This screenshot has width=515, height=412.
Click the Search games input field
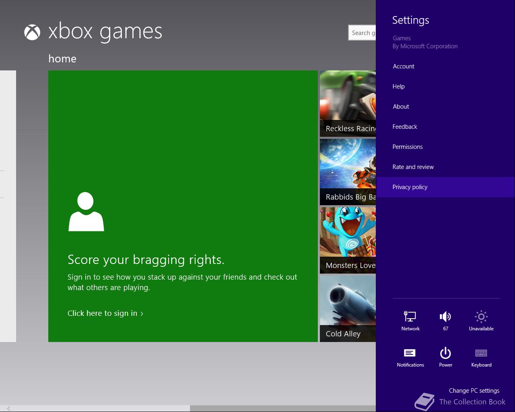tap(362, 33)
